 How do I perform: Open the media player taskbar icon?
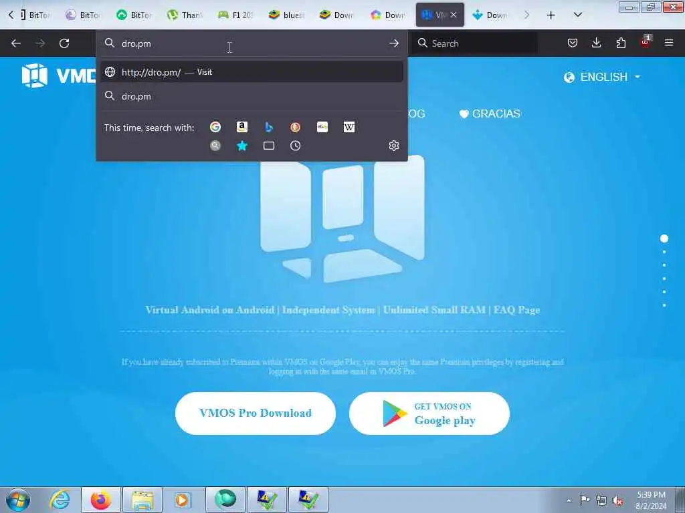[x=183, y=500]
